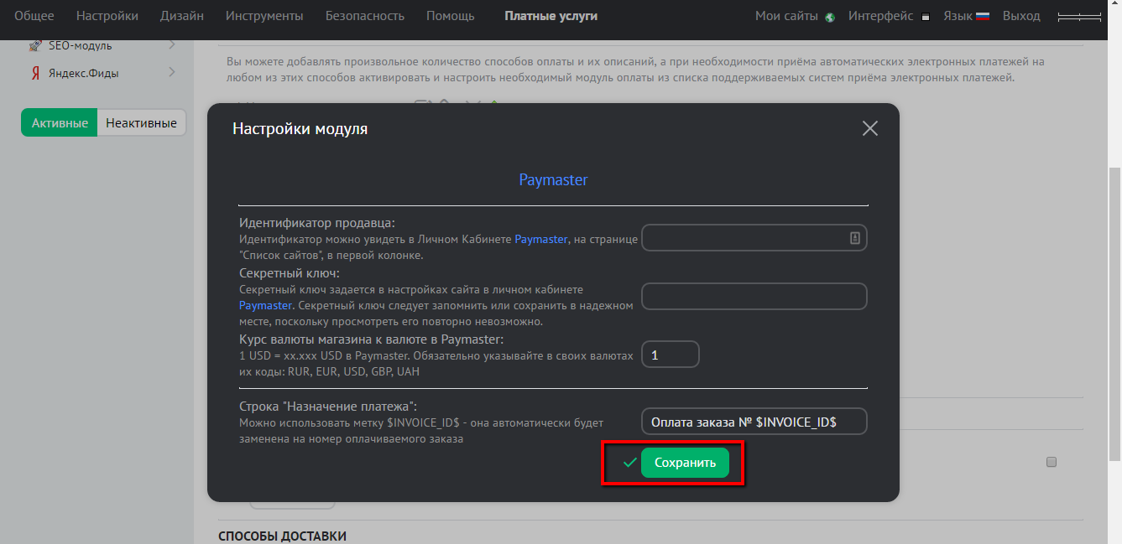Expand the Яндекс.Фиды sidebar chevron
Image resolution: width=1122 pixels, height=544 pixels.
tap(171, 72)
